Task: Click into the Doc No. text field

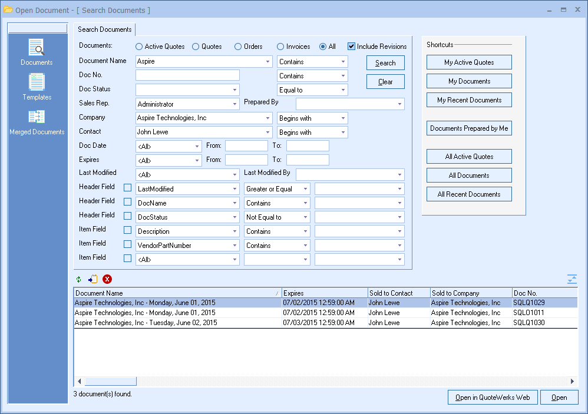Action: point(187,75)
